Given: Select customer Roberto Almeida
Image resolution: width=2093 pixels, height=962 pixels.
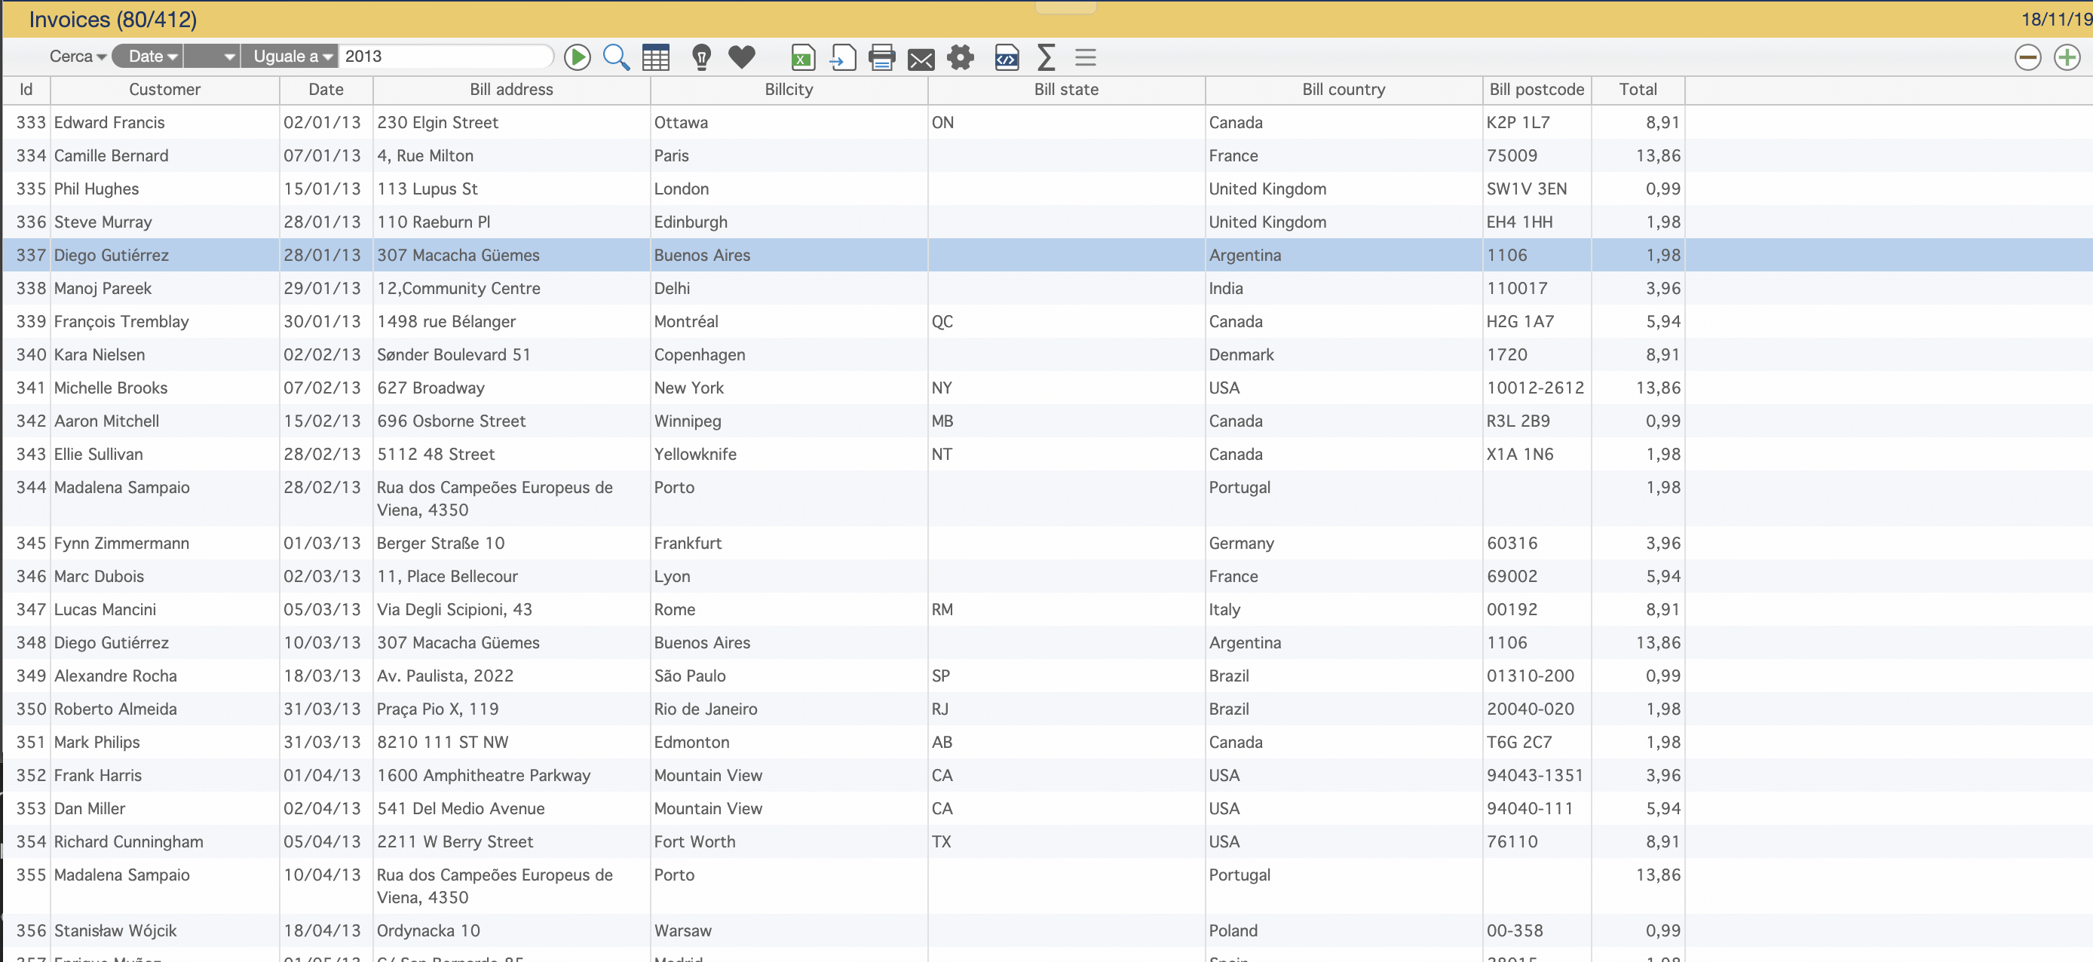Looking at the screenshot, I should tap(115, 709).
